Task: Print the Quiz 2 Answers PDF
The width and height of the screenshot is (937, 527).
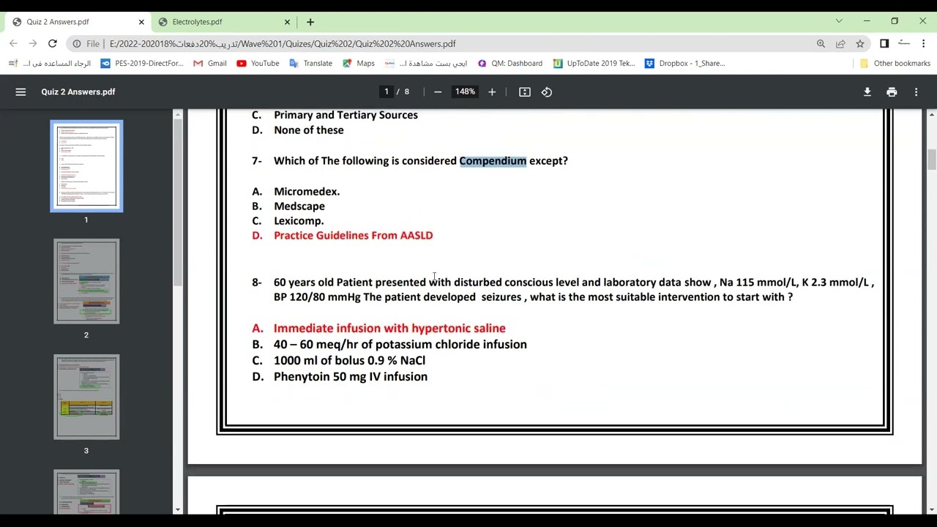Action: point(892,91)
